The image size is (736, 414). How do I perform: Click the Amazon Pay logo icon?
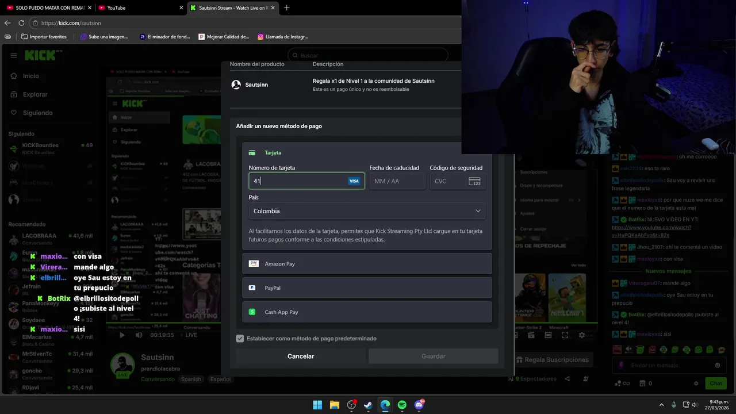point(254,263)
